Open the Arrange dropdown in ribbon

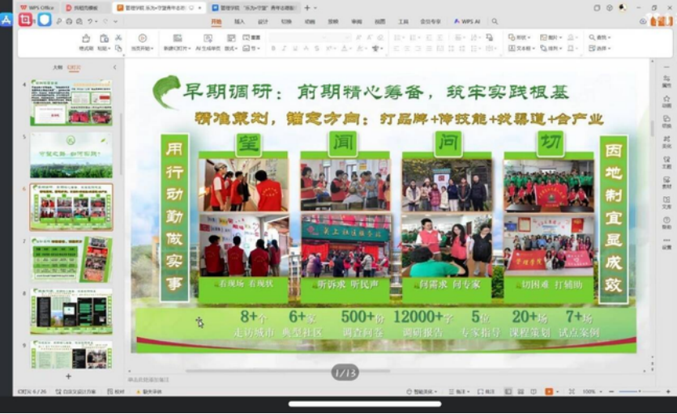551,49
